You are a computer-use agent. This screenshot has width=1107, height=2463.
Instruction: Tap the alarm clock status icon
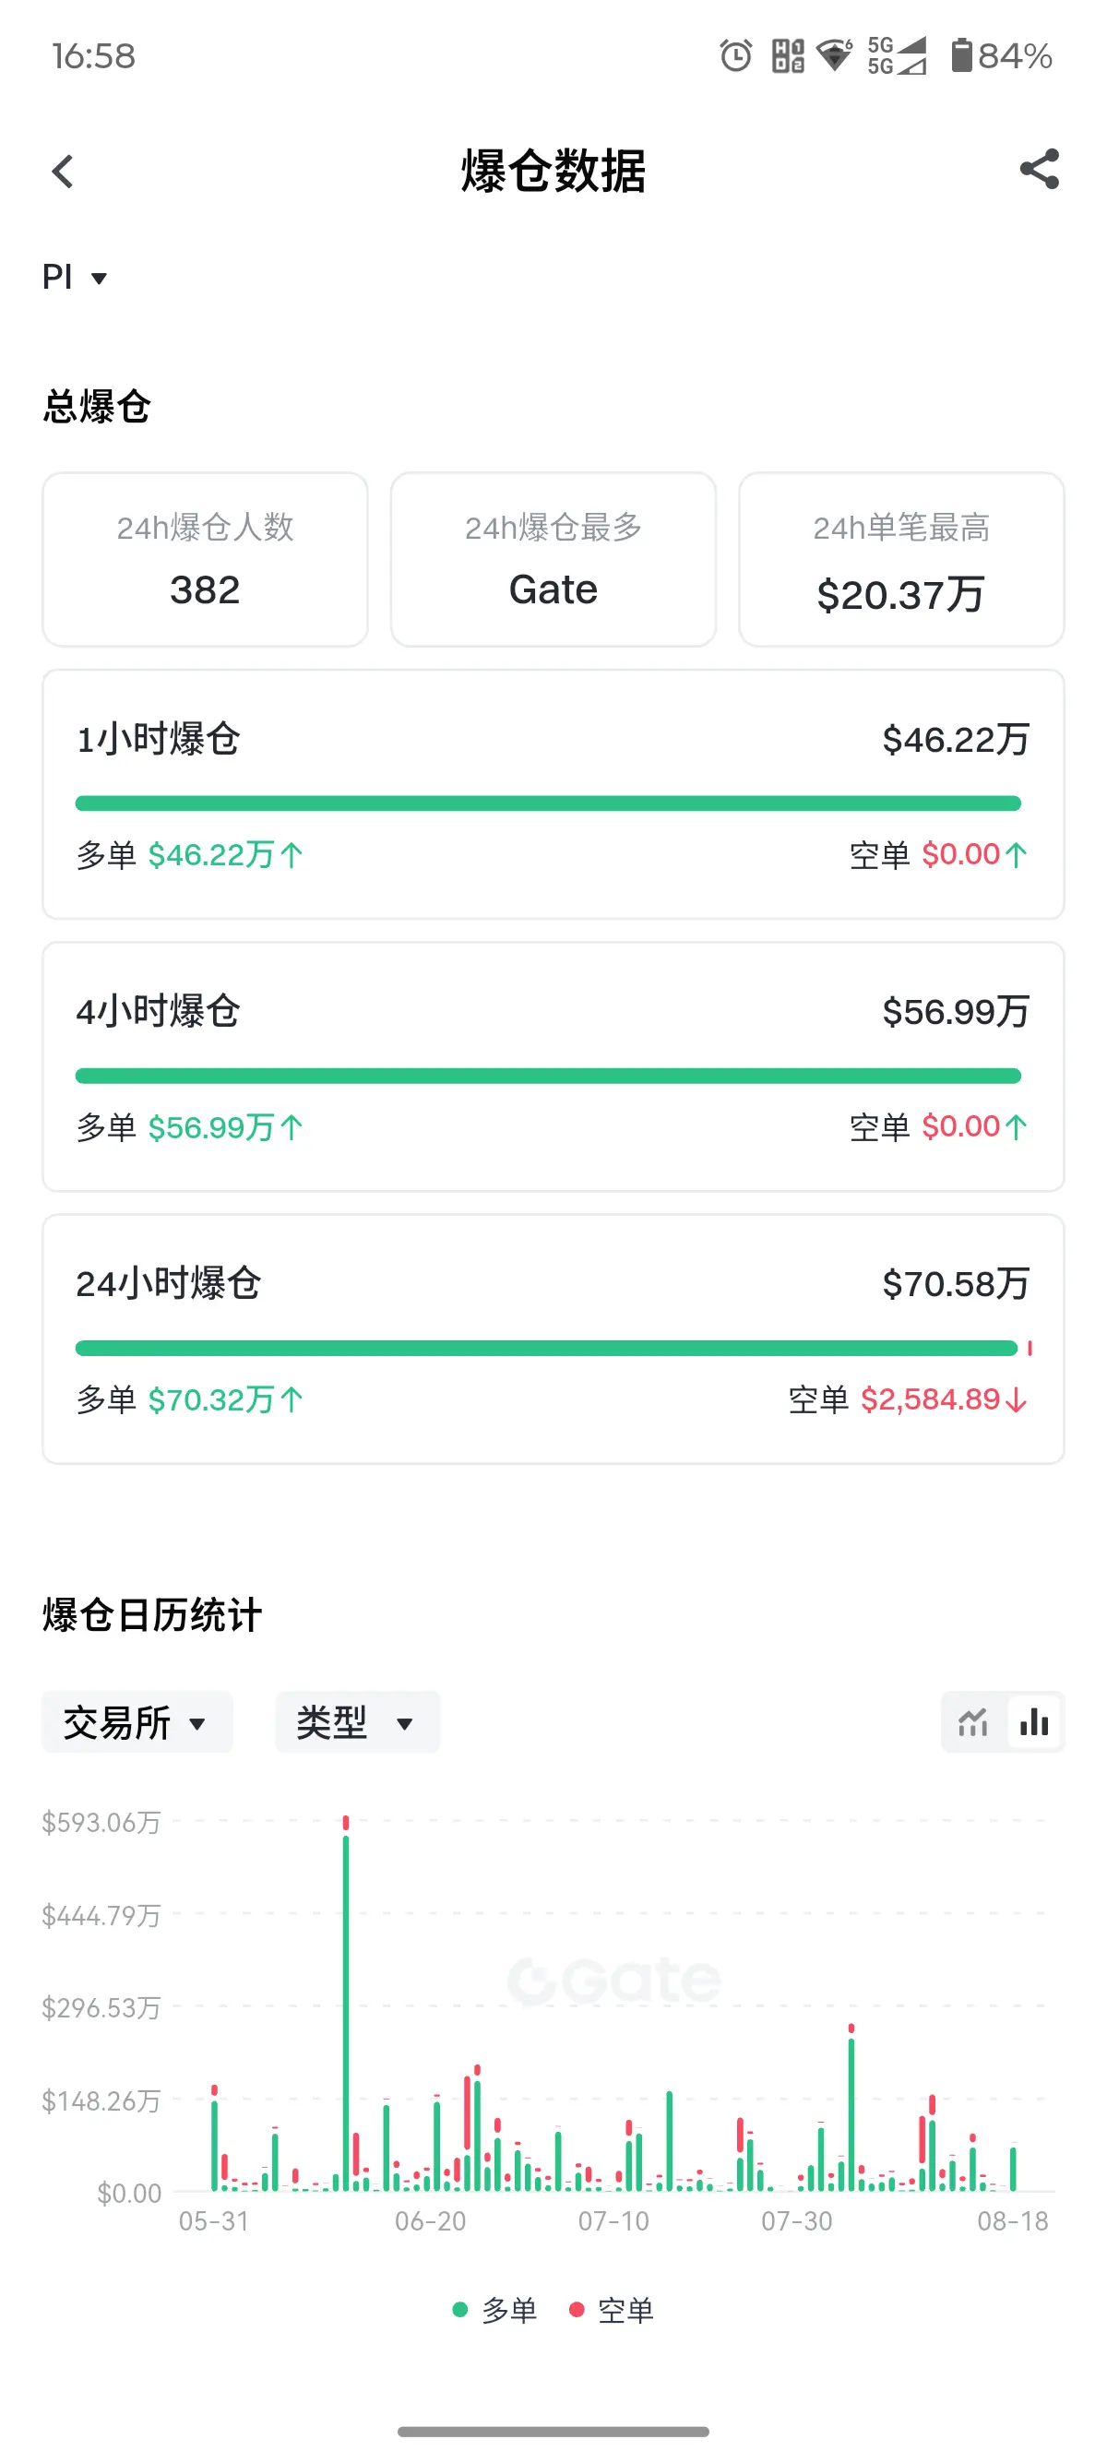pos(735,55)
